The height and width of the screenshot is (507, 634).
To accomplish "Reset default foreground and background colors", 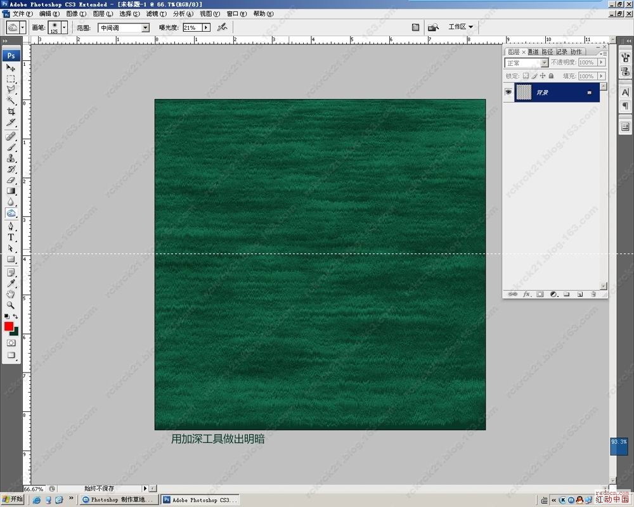I will pos(6,316).
